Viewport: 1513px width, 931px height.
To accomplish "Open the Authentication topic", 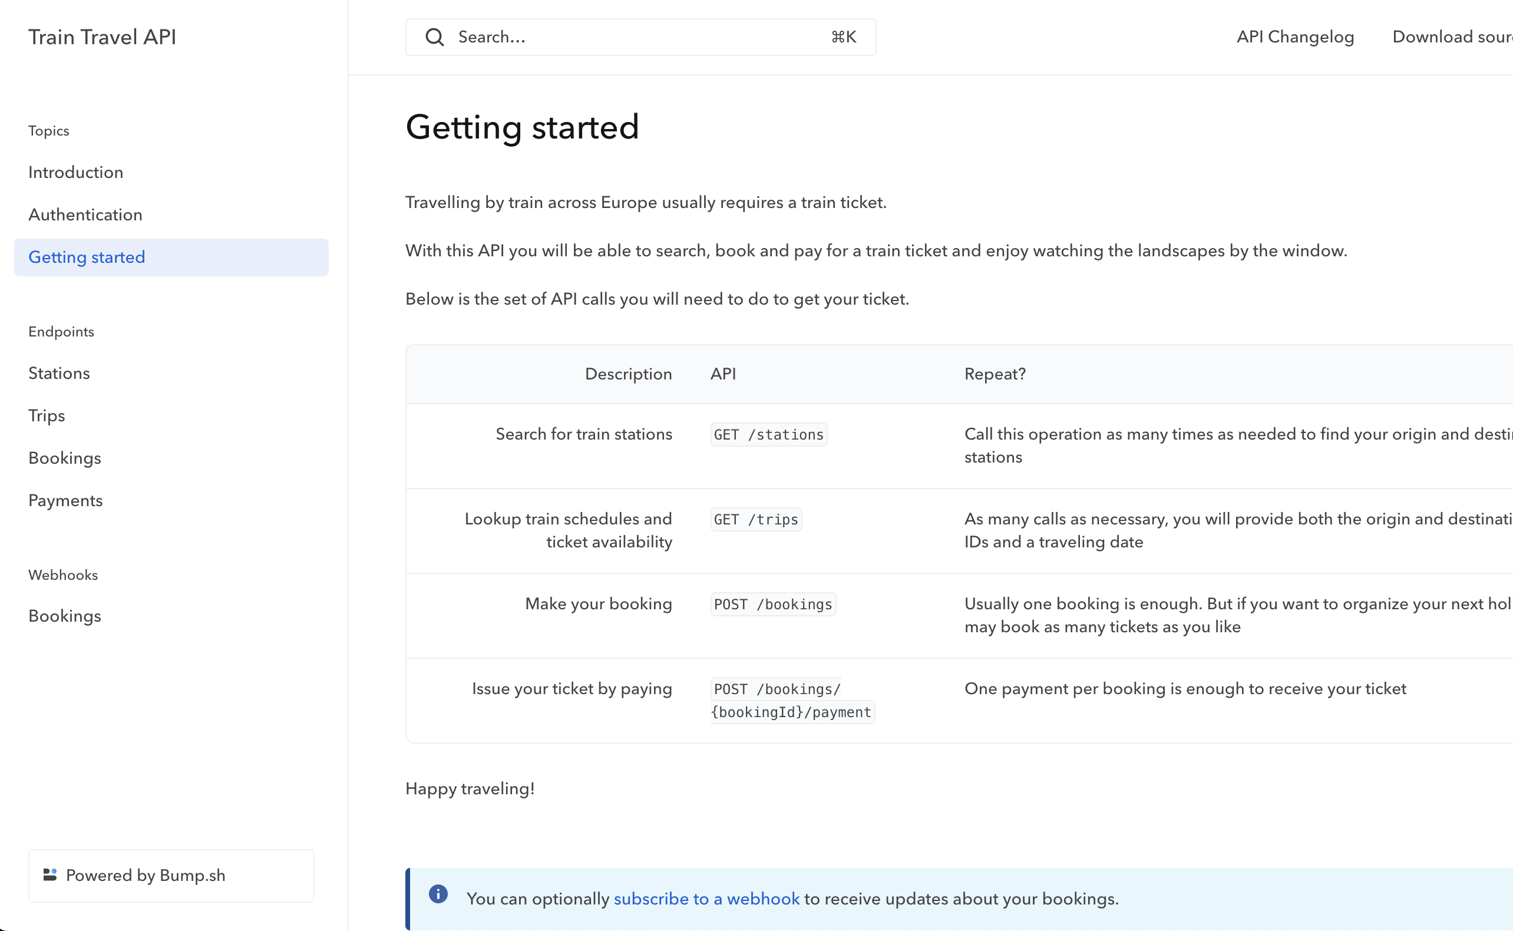I will pyautogui.click(x=85, y=215).
